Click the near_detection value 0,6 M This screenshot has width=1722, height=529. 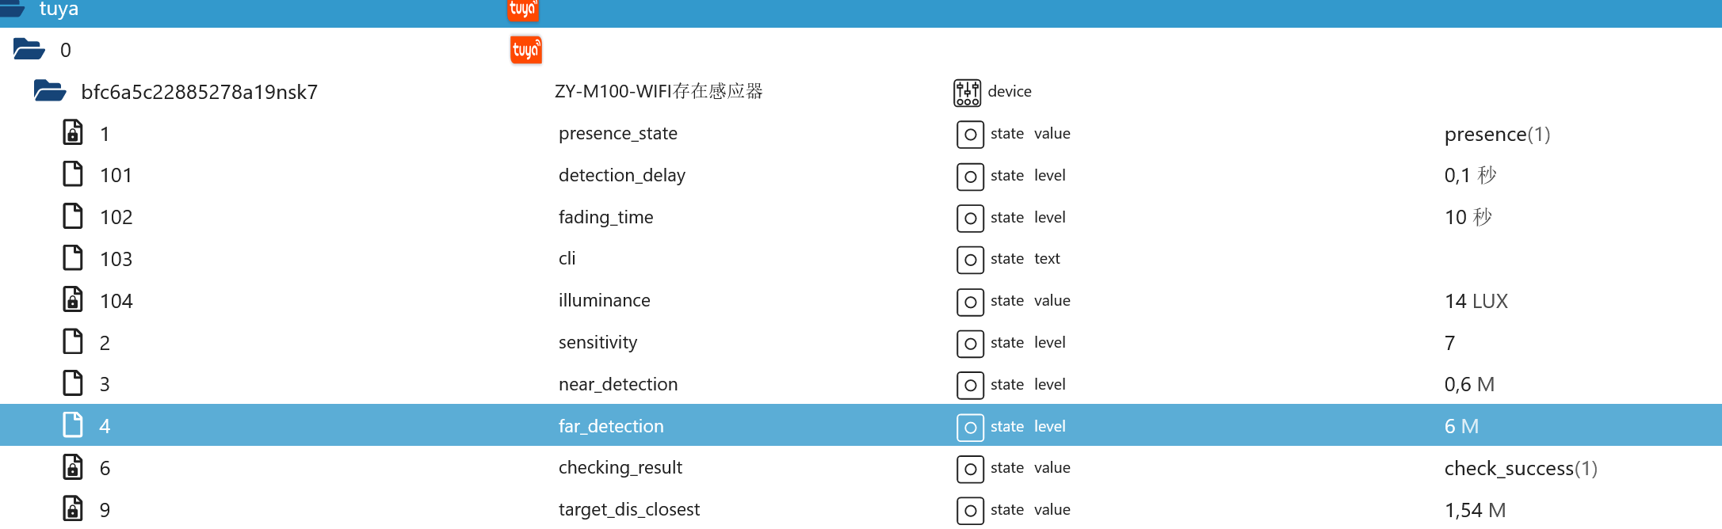tap(1469, 384)
